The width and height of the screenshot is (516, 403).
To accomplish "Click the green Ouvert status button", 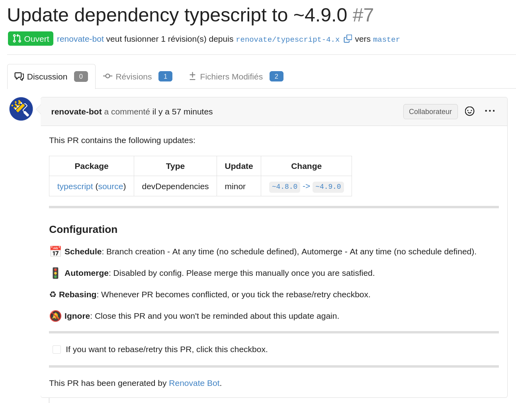I will 30,39.
